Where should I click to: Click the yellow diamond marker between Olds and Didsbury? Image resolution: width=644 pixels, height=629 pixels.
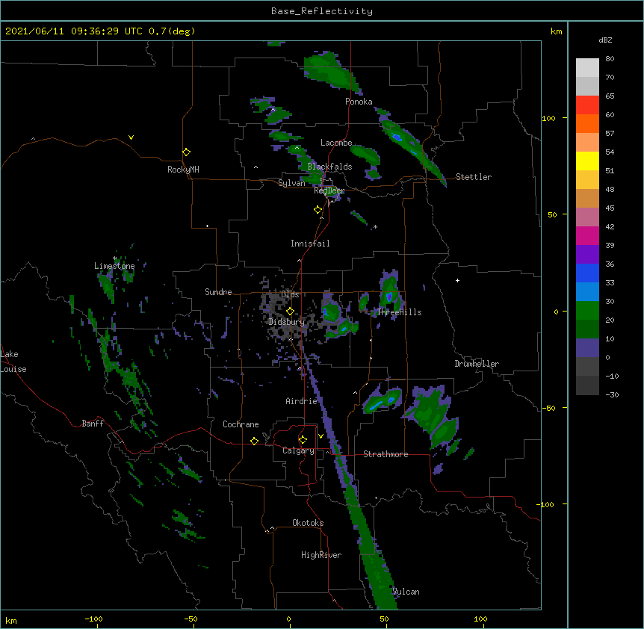(290, 312)
